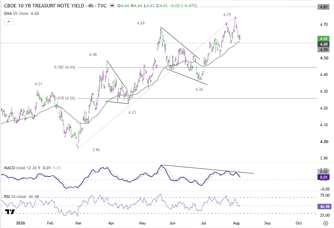
Task: Click the purple 46.98 RSI value label
Action: coord(324,206)
